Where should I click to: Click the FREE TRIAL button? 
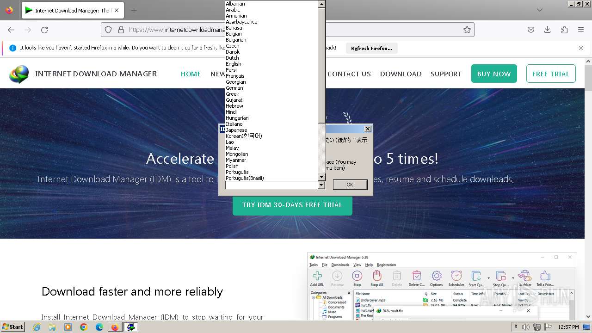[551, 74]
